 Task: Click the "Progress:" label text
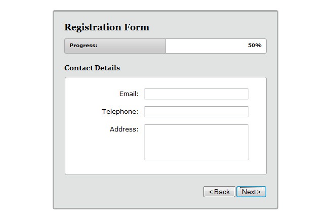pos(83,46)
